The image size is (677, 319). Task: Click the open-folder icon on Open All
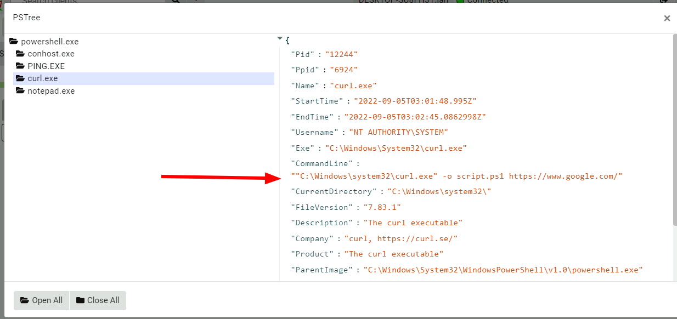pyautogui.click(x=24, y=300)
